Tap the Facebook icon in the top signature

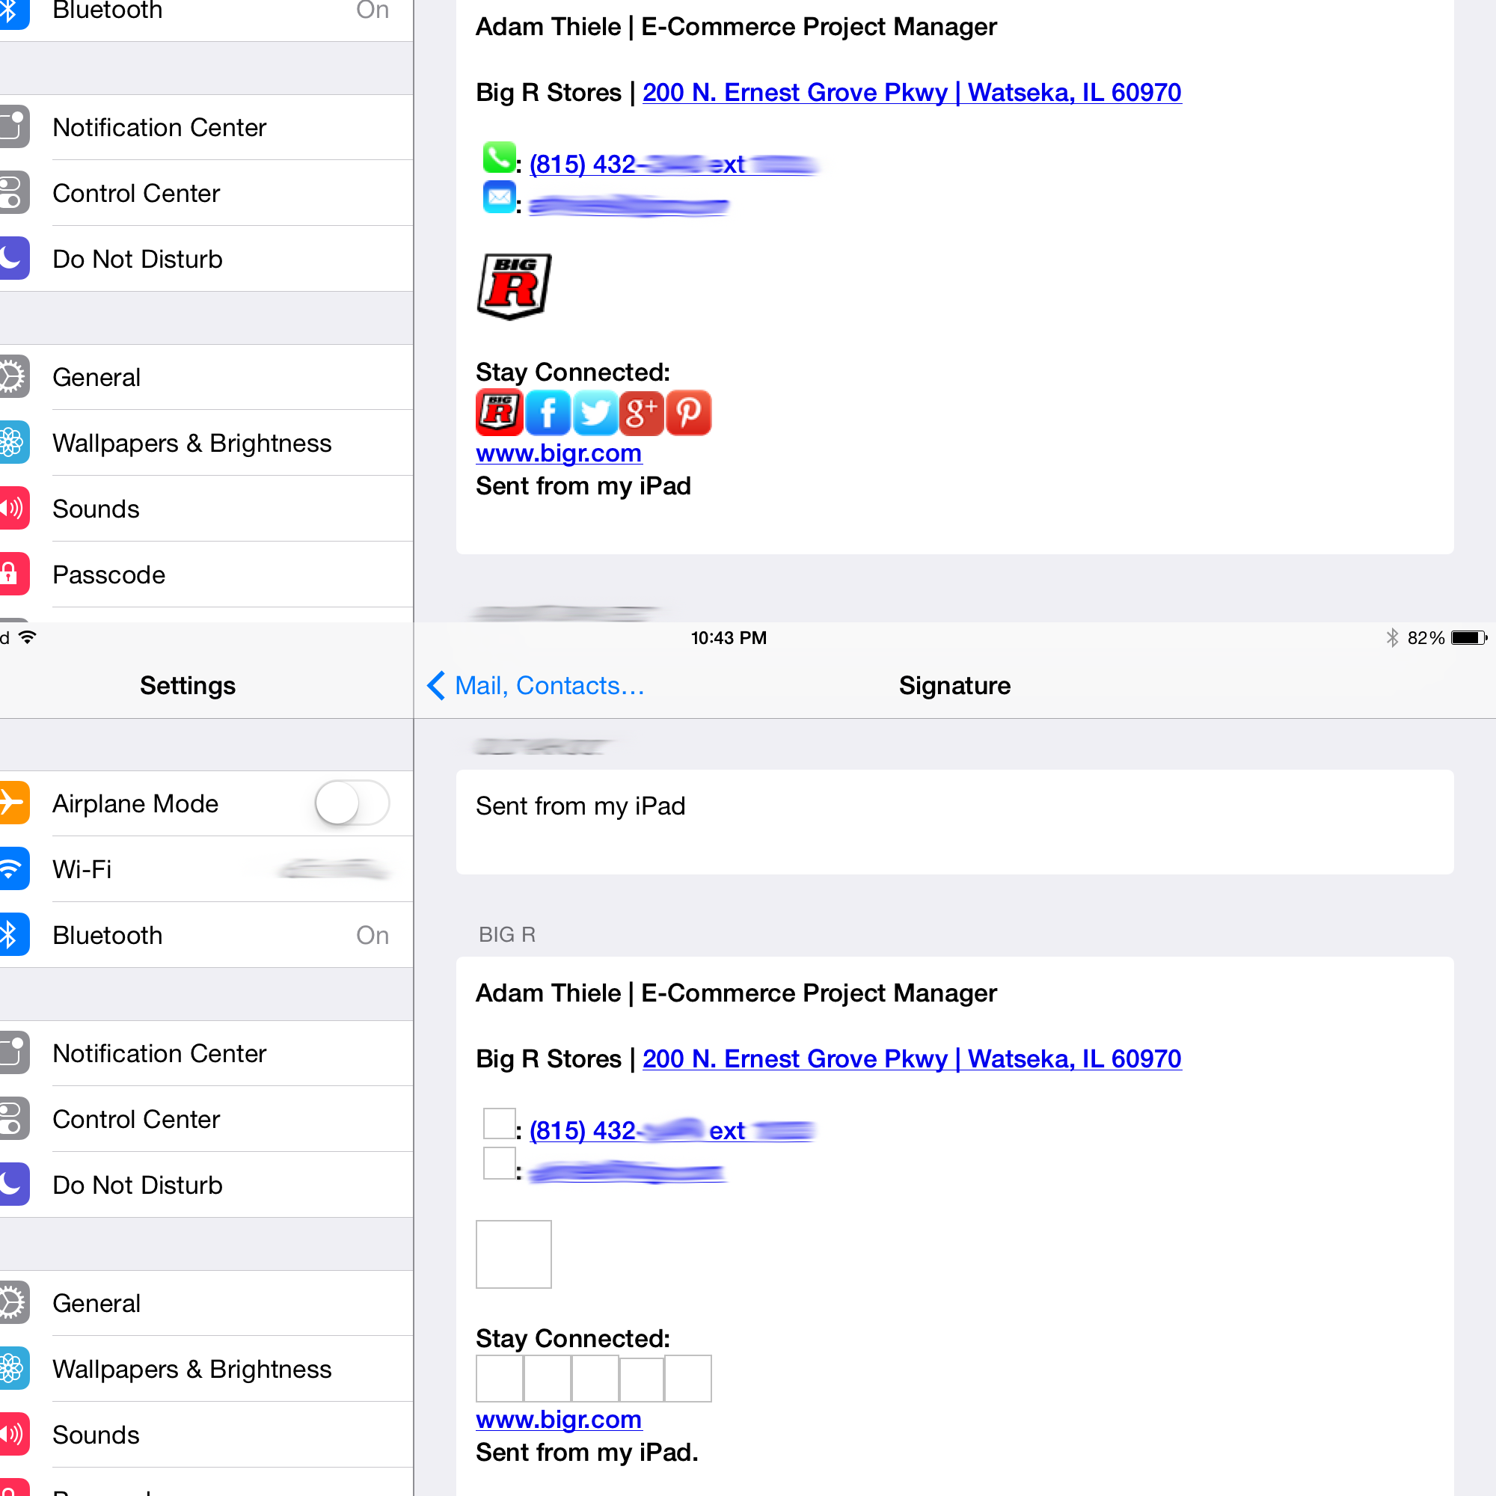click(548, 413)
